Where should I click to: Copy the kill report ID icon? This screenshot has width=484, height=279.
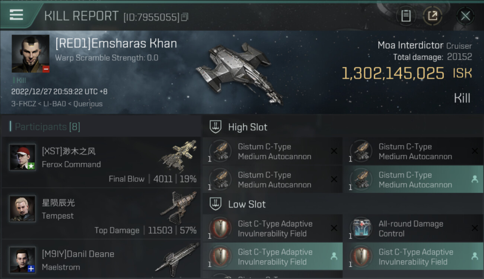coord(185,17)
